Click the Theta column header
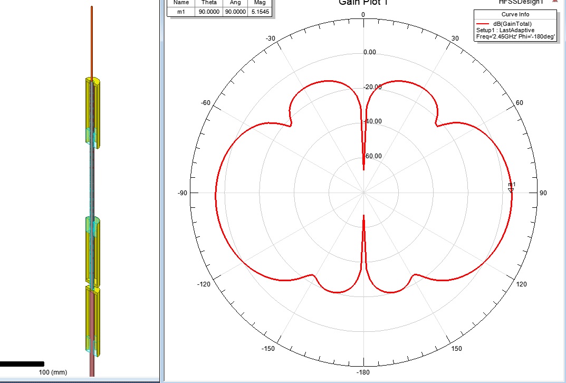The width and height of the screenshot is (566, 383). 209,3
